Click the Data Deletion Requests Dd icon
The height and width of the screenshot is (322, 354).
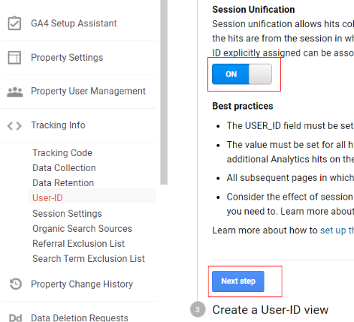16,318
